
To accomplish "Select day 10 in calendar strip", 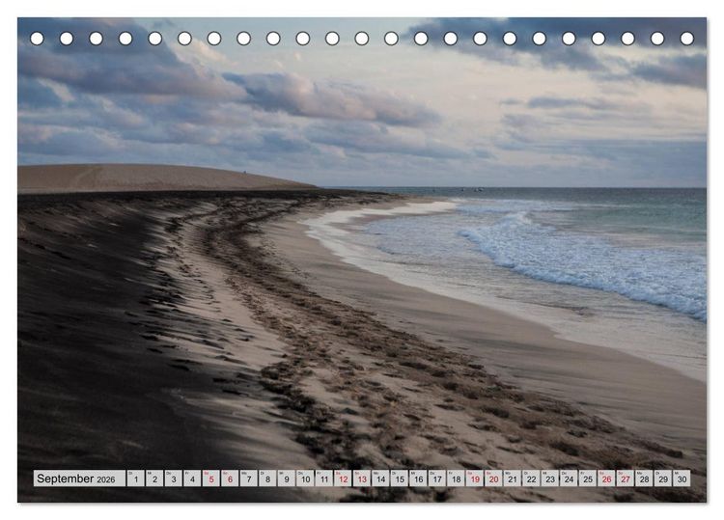I will 306,478.
